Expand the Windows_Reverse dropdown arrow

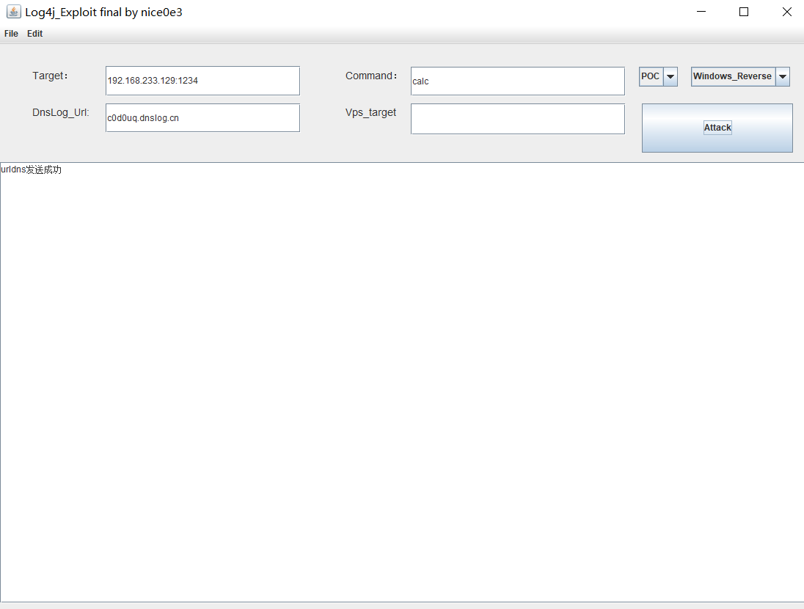[x=783, y=76]
